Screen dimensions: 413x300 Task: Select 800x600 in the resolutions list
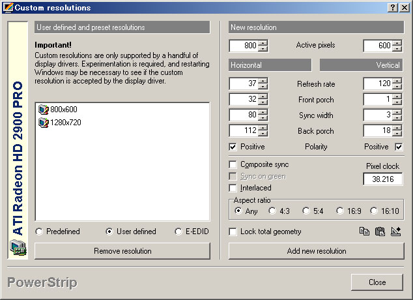[x=63, y=109]
